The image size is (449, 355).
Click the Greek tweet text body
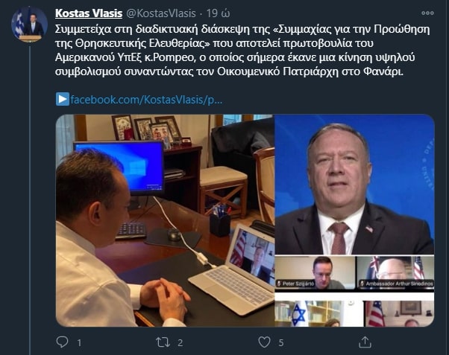(243, 51)
